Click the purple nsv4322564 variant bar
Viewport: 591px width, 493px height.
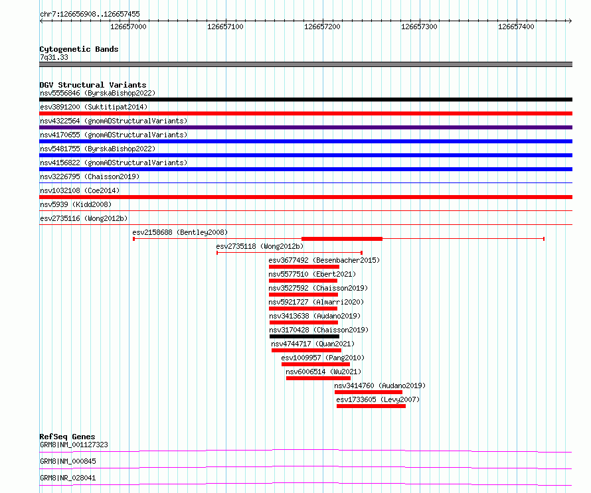305,127
